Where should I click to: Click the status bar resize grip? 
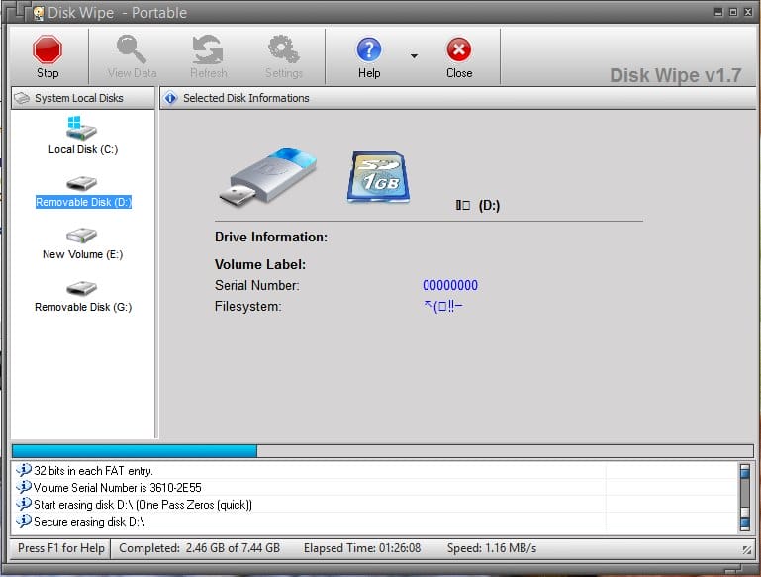pos(746,549)
